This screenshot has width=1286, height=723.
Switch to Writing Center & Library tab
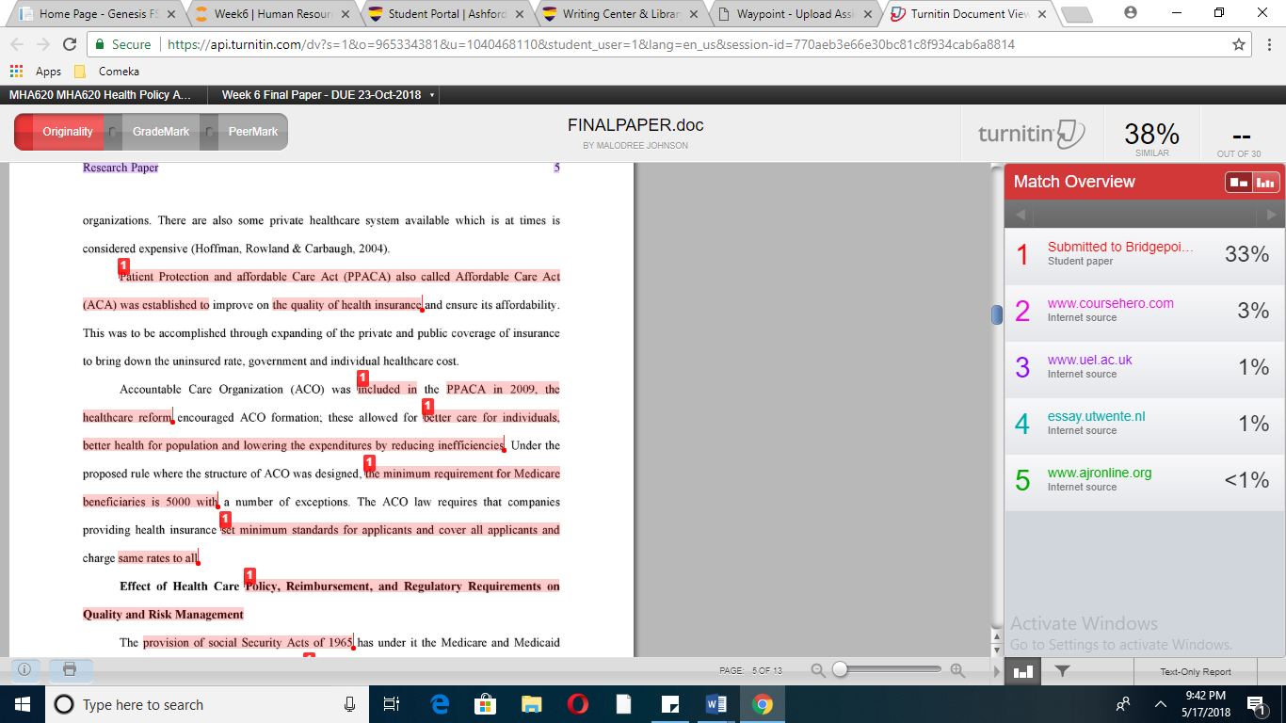coord(621,14)
